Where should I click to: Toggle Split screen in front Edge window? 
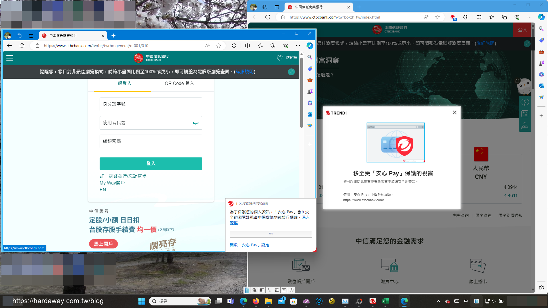(247, 46)
